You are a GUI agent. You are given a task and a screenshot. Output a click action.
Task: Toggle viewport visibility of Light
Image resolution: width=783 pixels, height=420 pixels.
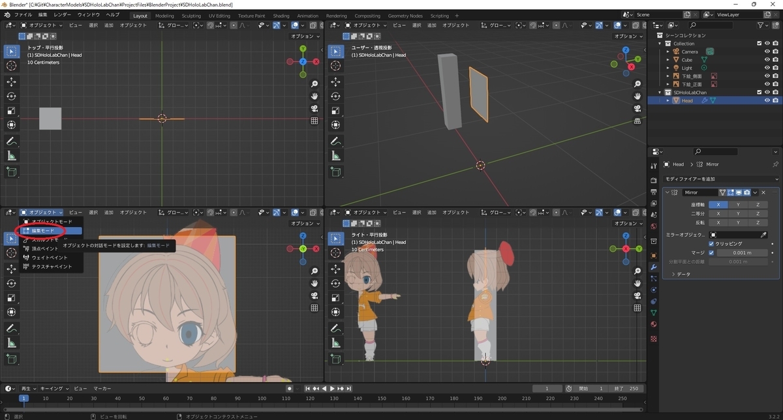(767, 68)
